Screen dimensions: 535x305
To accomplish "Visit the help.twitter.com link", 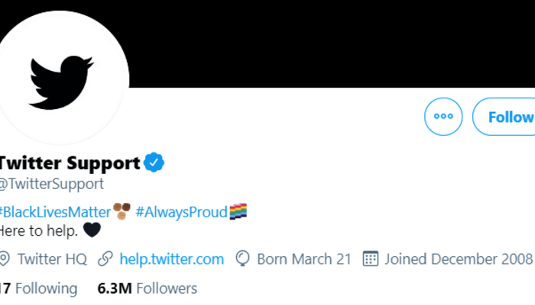I will [x=172, y=258].
